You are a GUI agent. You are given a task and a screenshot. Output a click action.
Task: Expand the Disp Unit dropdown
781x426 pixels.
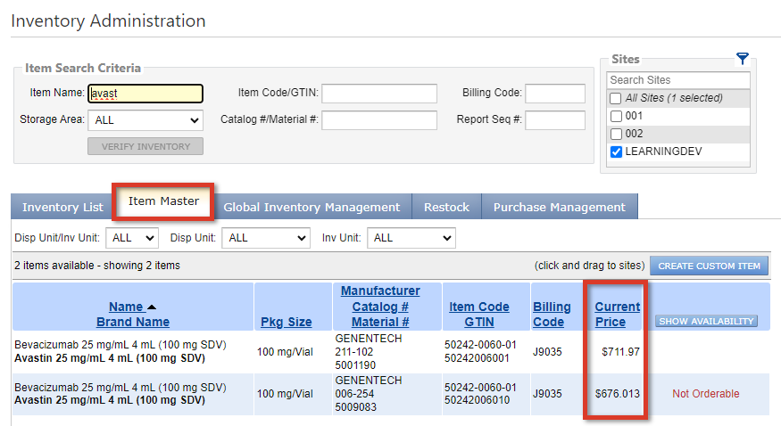point(264,238)
